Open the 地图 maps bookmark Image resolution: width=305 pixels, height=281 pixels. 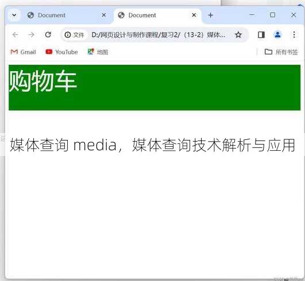(x=98, y=52)
